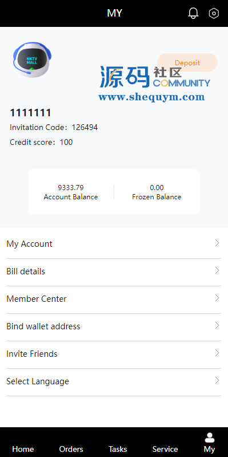
Task: Expand Member Center with its chevron arrow
Action: pos(217,298)
